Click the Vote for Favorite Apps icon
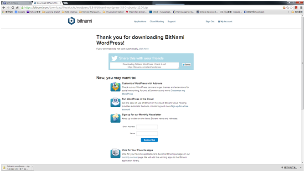Screen dimensions: 305x172 (x=115, y=153)
